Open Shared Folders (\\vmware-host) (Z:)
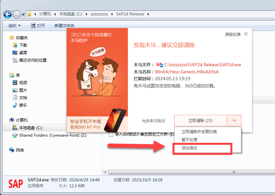The width and height of the screenshot is (275, 195). click(x=53, y=135)
